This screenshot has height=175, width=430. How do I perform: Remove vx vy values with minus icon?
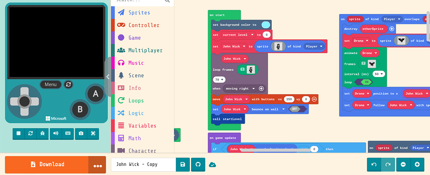click(x=314, y=99)
